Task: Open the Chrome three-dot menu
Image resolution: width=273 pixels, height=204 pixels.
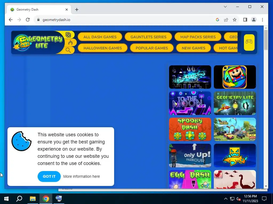Action: click(262, 20)
